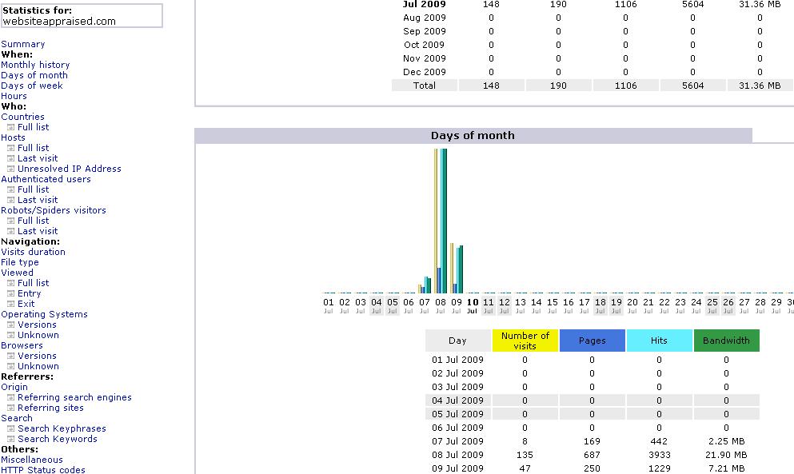
Task: Click the Jul 2009 monthly row label
Action: tap(425, 5)
